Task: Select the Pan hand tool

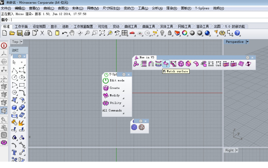Action: pos(72,33)
